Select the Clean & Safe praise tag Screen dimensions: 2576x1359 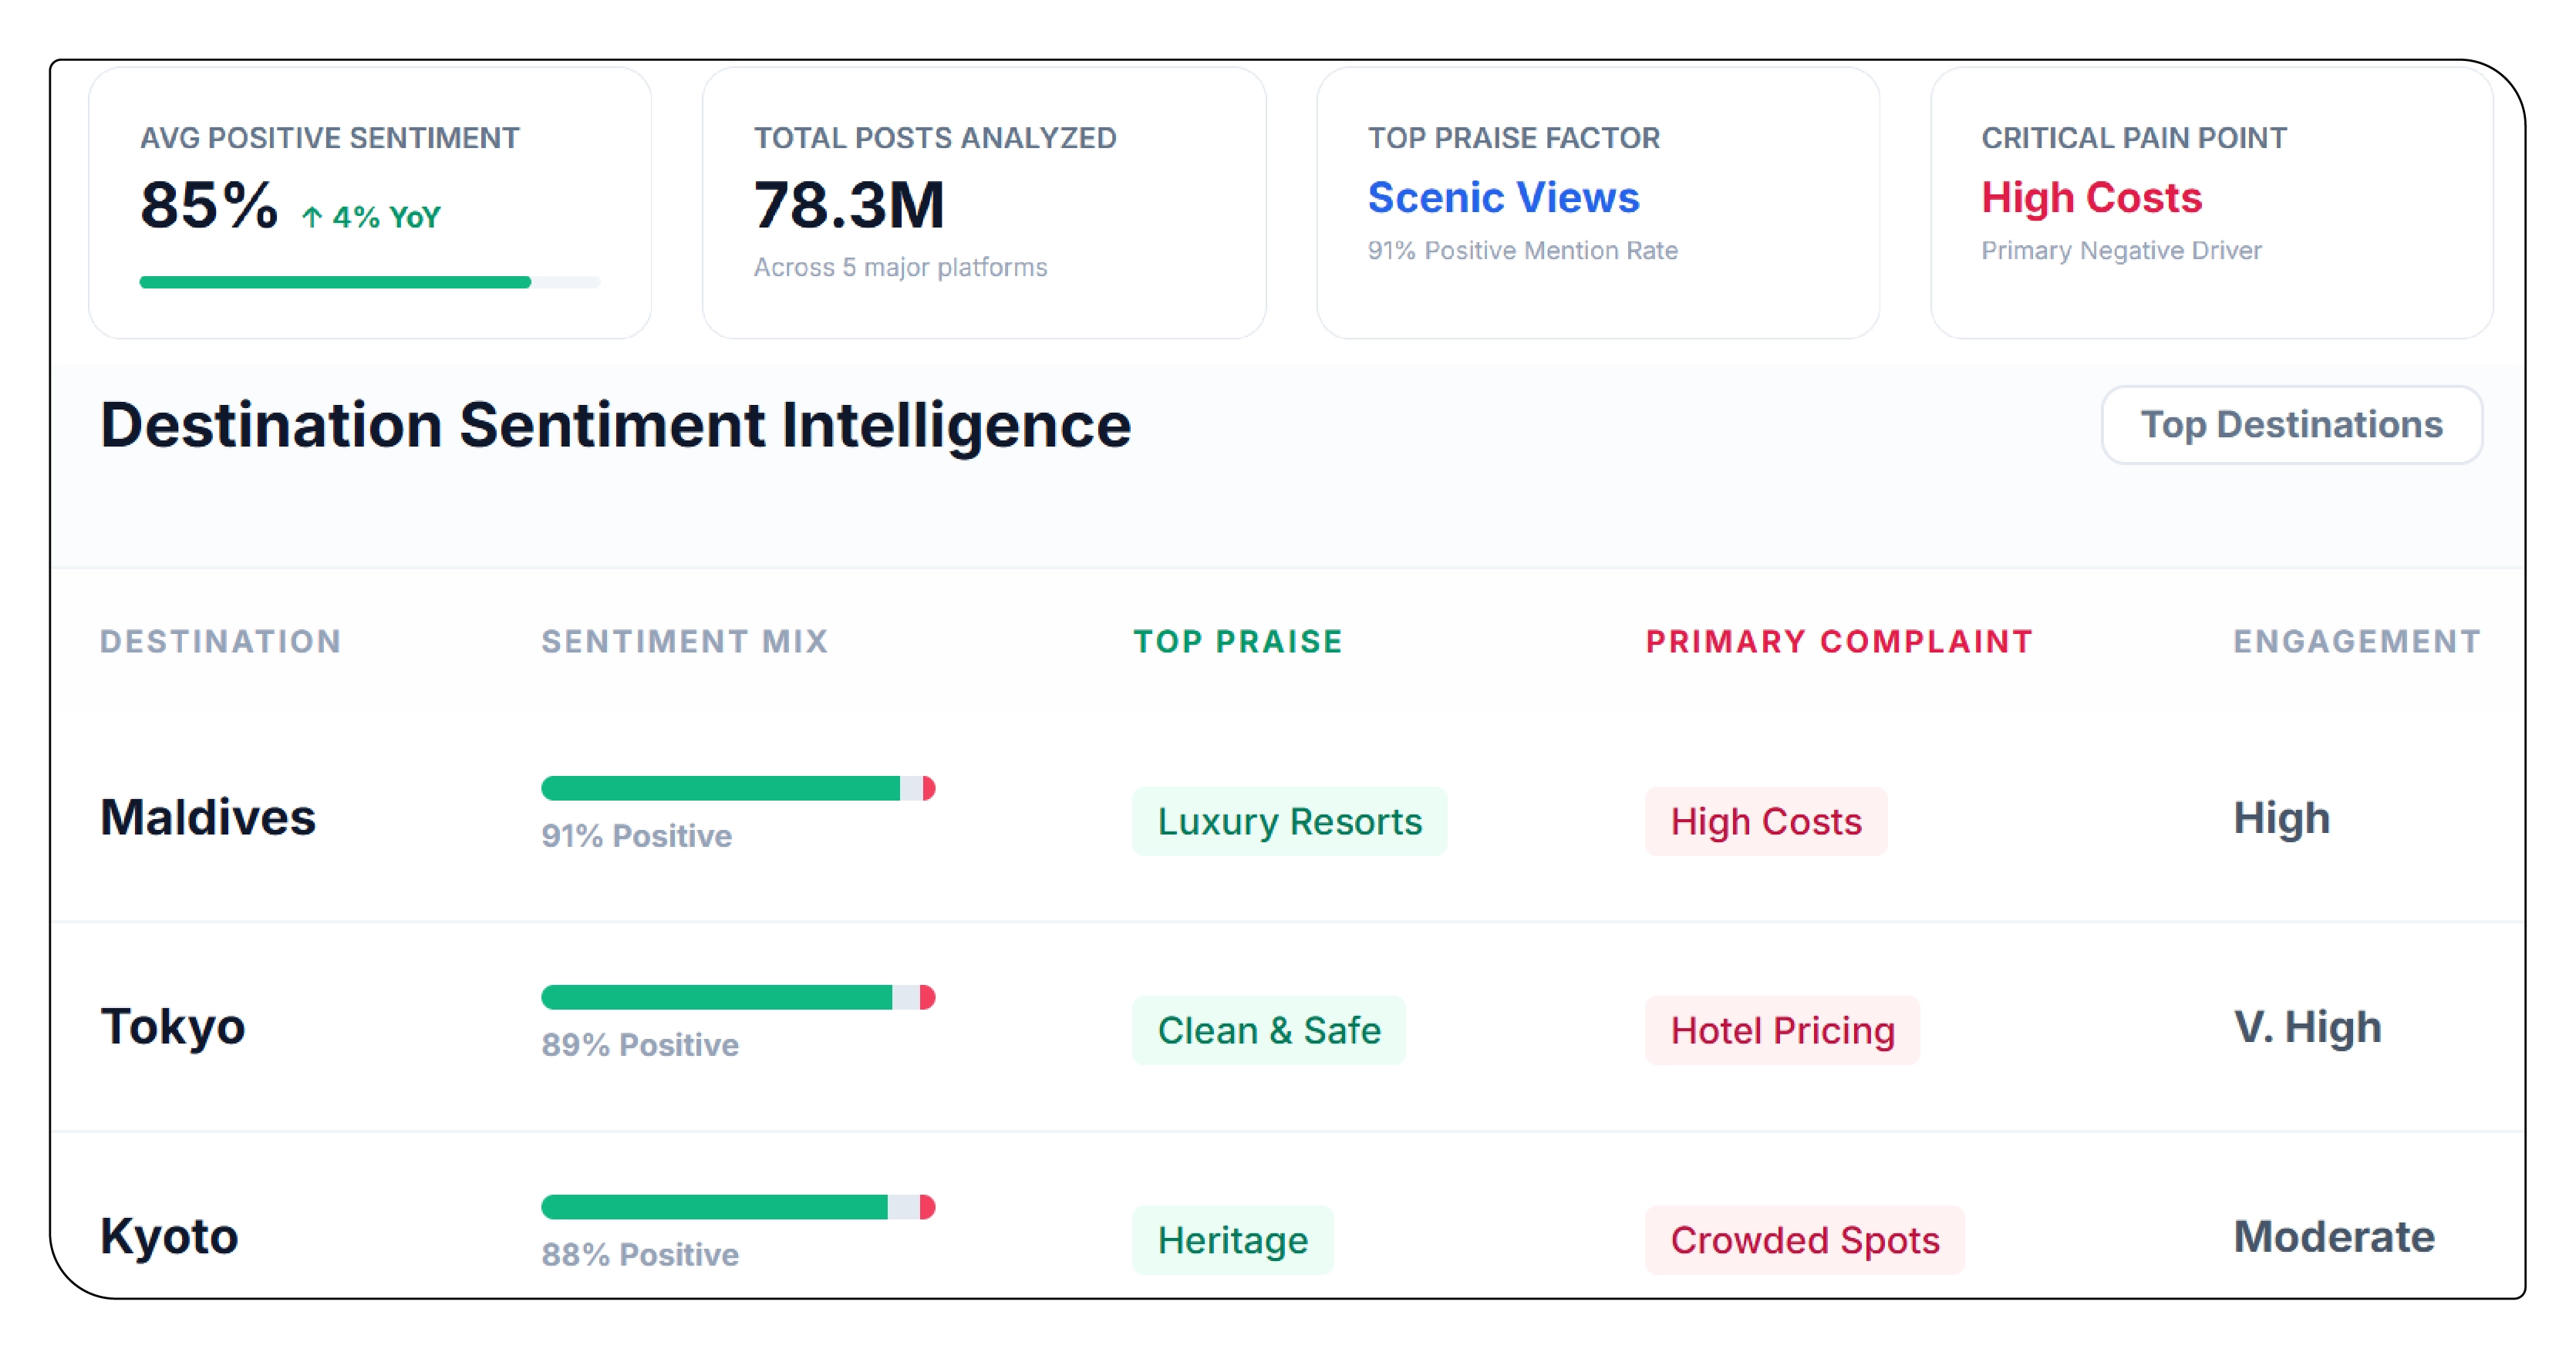pos(1269,1030)
